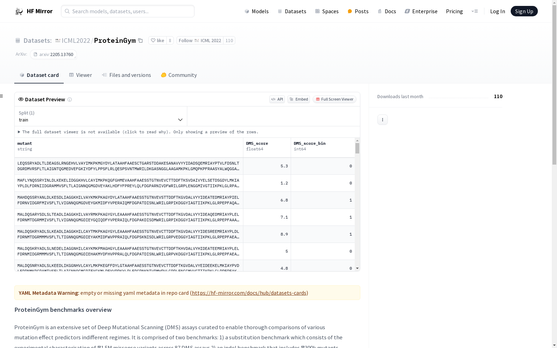Click the Datasets breadcrumb icon
This screenshot has height=348, width=557.
(x=18, y=40)
